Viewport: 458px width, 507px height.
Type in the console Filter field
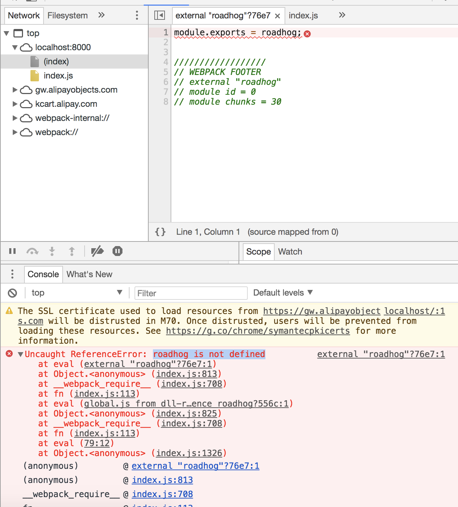191,293
